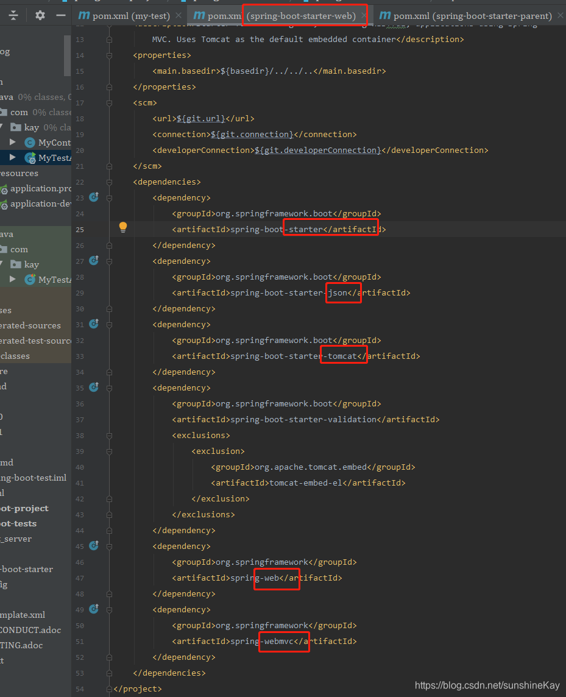This screenshot has height=697, width=566.
Task: Select the resources folder in project tree
Action: 19,173
